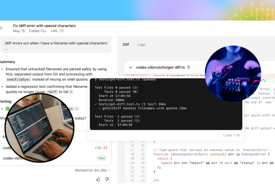Click the '// Type-guard that narrows' comment line
Screen dimensions: 275x186
click(x=212, y=150)
